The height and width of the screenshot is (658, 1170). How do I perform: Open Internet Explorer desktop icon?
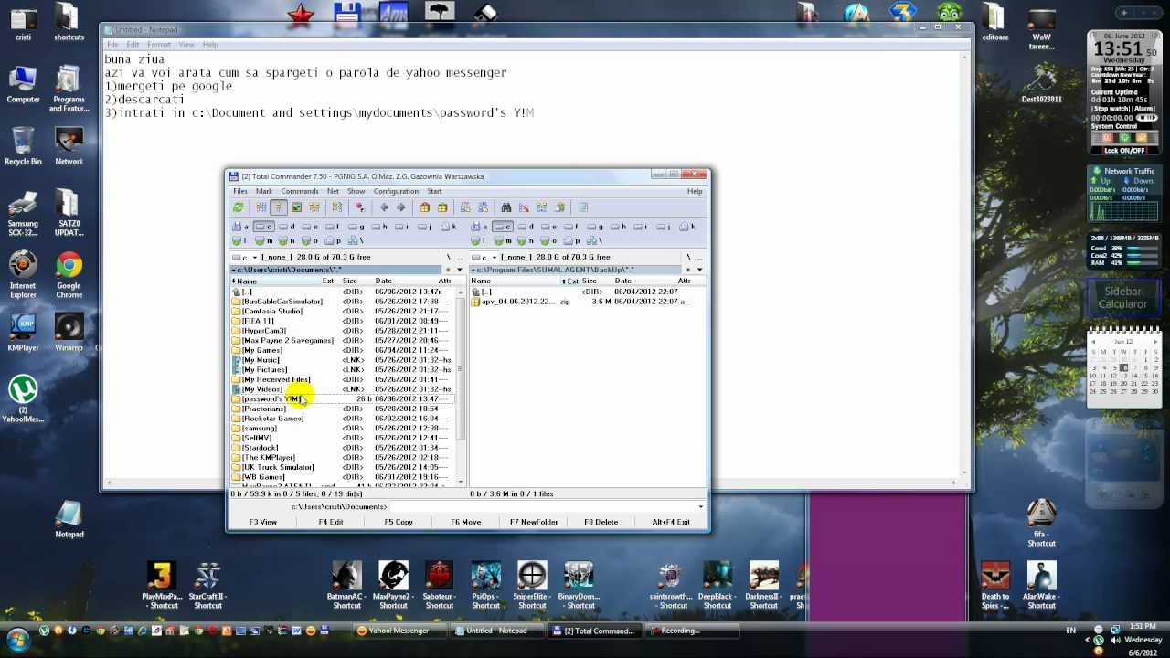tap(23, 276)
